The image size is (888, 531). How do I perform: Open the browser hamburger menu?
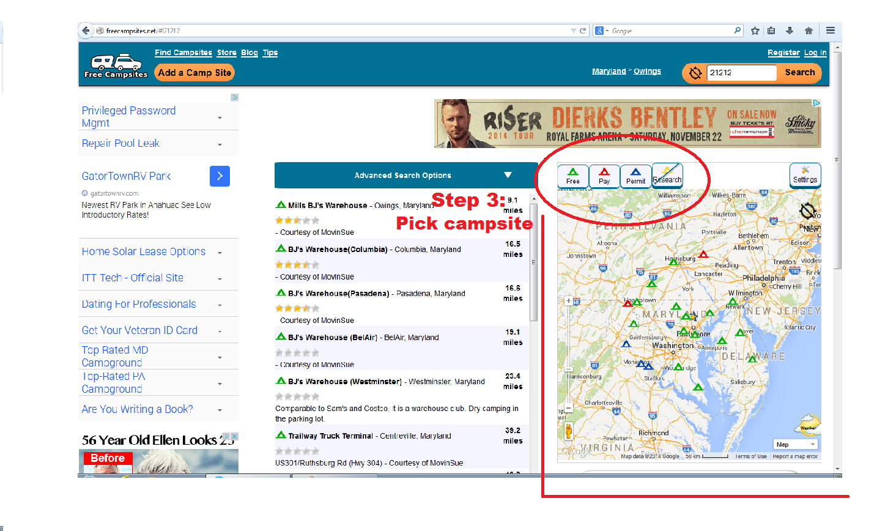[830, 31]
